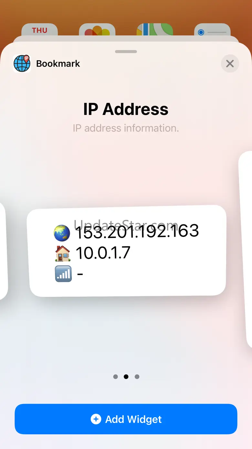The width and height of the screenshot is (252, 449).
Task: Tap the Bookmark app name label
Action: tap(58, 63)
